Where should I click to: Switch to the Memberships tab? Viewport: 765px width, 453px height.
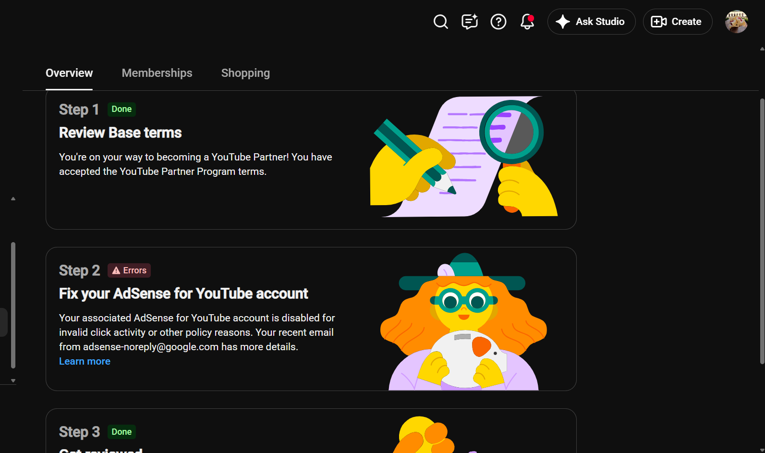[x=157, y=73]
